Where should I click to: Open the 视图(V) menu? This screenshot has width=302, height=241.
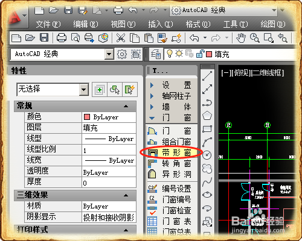123,24
